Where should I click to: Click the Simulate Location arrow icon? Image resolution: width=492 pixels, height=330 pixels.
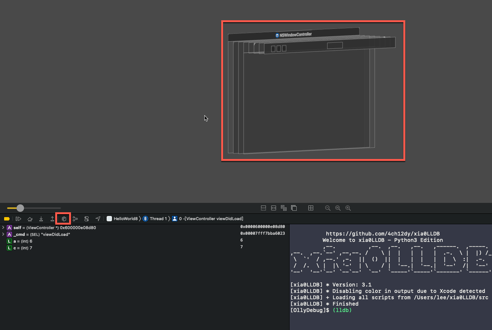point(98,219)
